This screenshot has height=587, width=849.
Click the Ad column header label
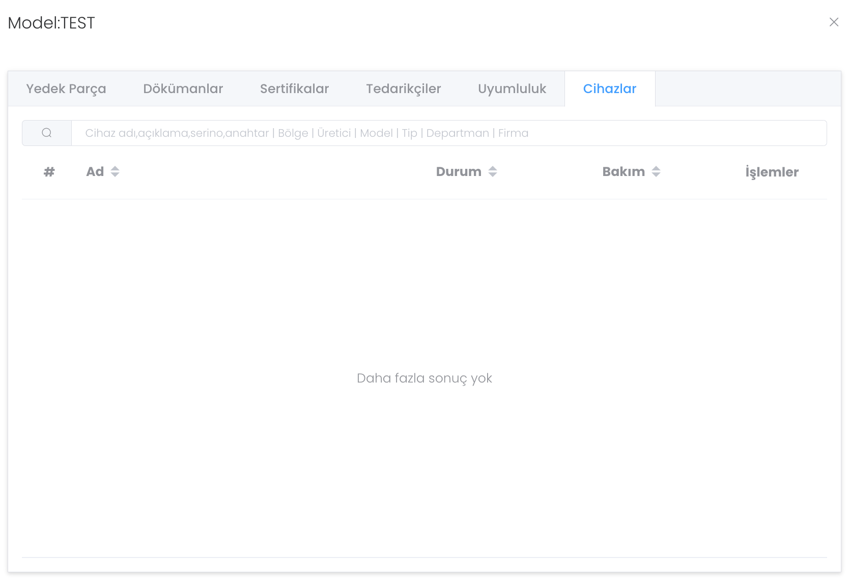(x=95, y=172)
